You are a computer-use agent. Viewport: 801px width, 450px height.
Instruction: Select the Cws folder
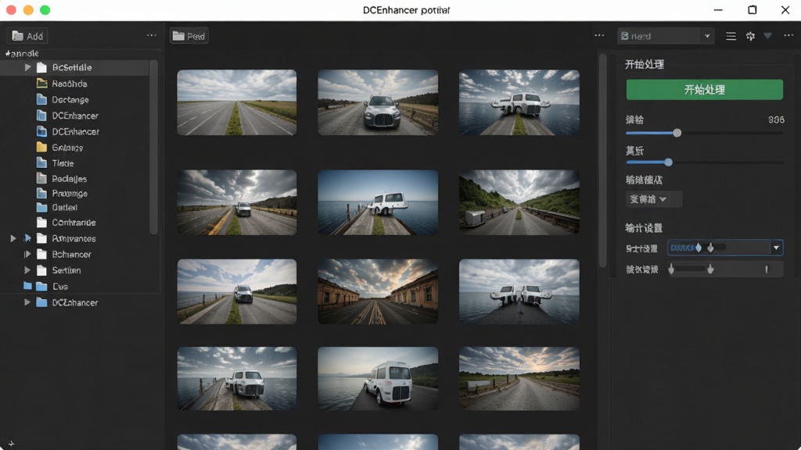pyautogui.click(x=59, y=286)
